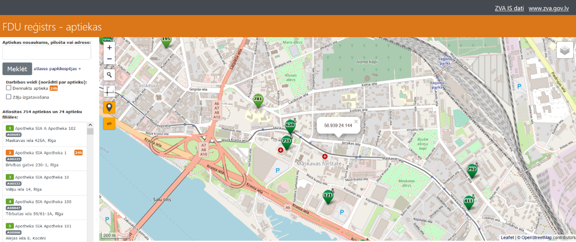The height and width of the screenshot is (242, 576).
Task: Activate the coordinates crosshair tool
Action: [x=109, y=91]
